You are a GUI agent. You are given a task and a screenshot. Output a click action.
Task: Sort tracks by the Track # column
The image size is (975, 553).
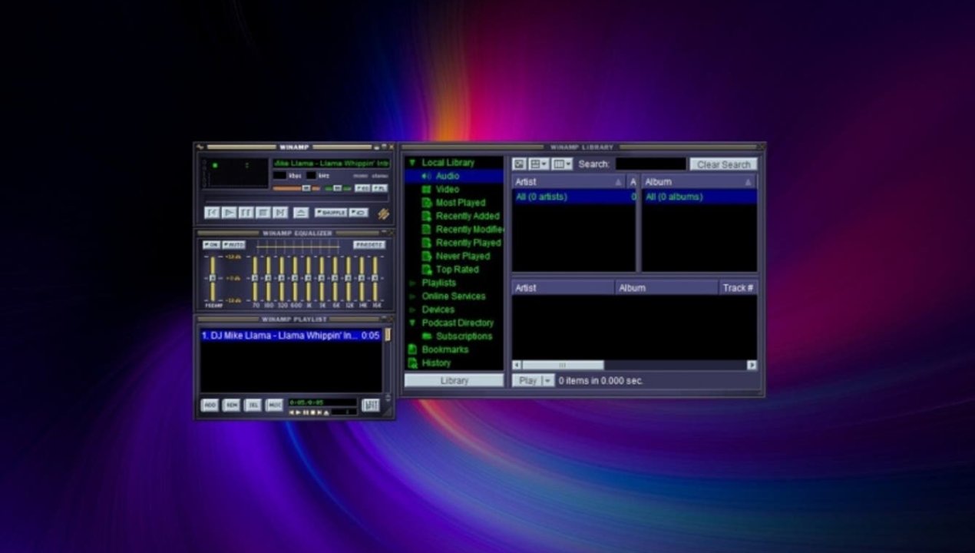coord(739,288)
